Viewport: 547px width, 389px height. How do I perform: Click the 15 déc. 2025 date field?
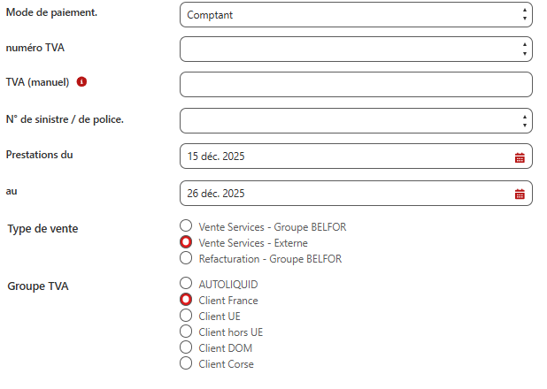tap(356, 156)
